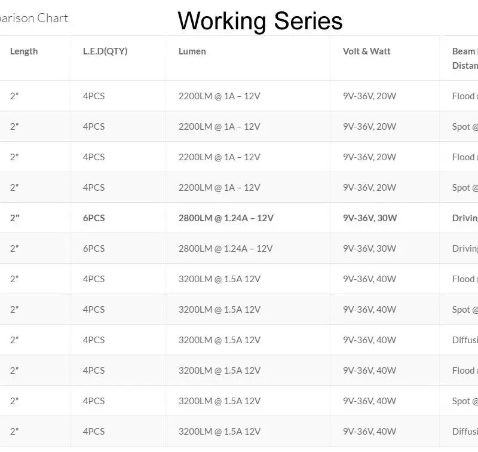The image size is (478, 452).
Task: Click the bold Driving beam cell
Action: click(465, 218)
